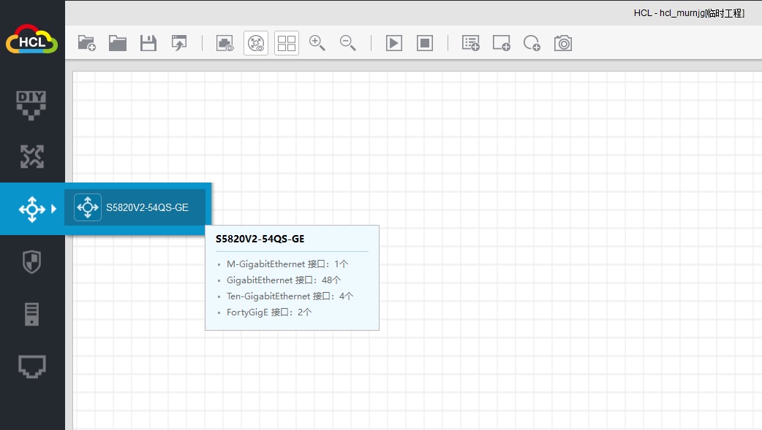
Task: Open the firewall device category
Action: pos(31,261)
